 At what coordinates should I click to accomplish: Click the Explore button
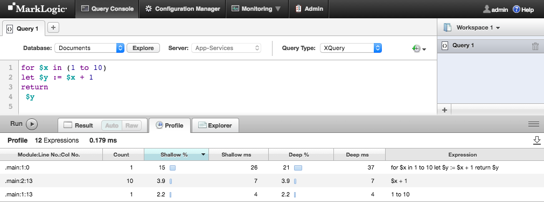click(x=143, y=48)
